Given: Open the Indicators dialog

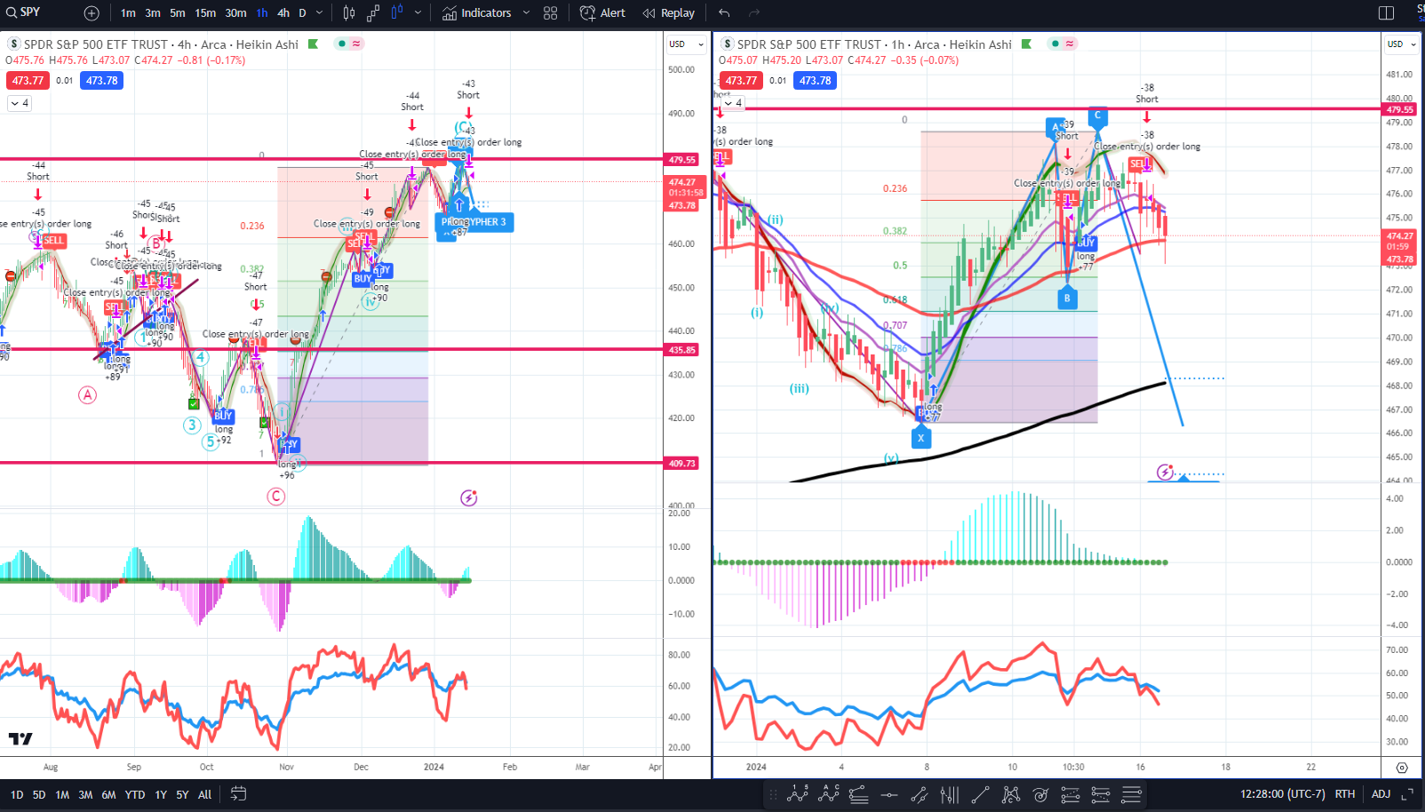Looking at the screenshot, I should 477,12.
